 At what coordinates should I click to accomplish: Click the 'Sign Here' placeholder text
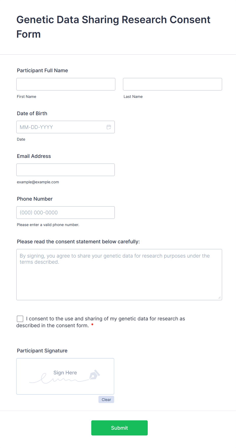[x=65, y=373]
